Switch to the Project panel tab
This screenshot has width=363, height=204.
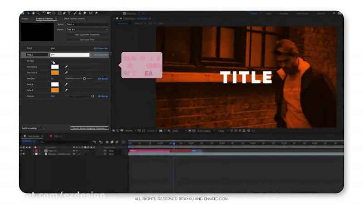(25, 19)
